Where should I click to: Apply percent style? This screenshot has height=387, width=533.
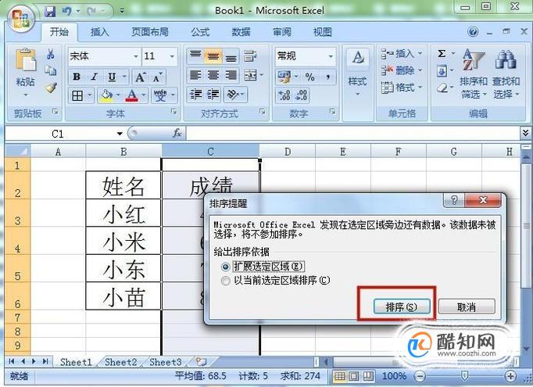pyautogui.click(x=309, y=77)
